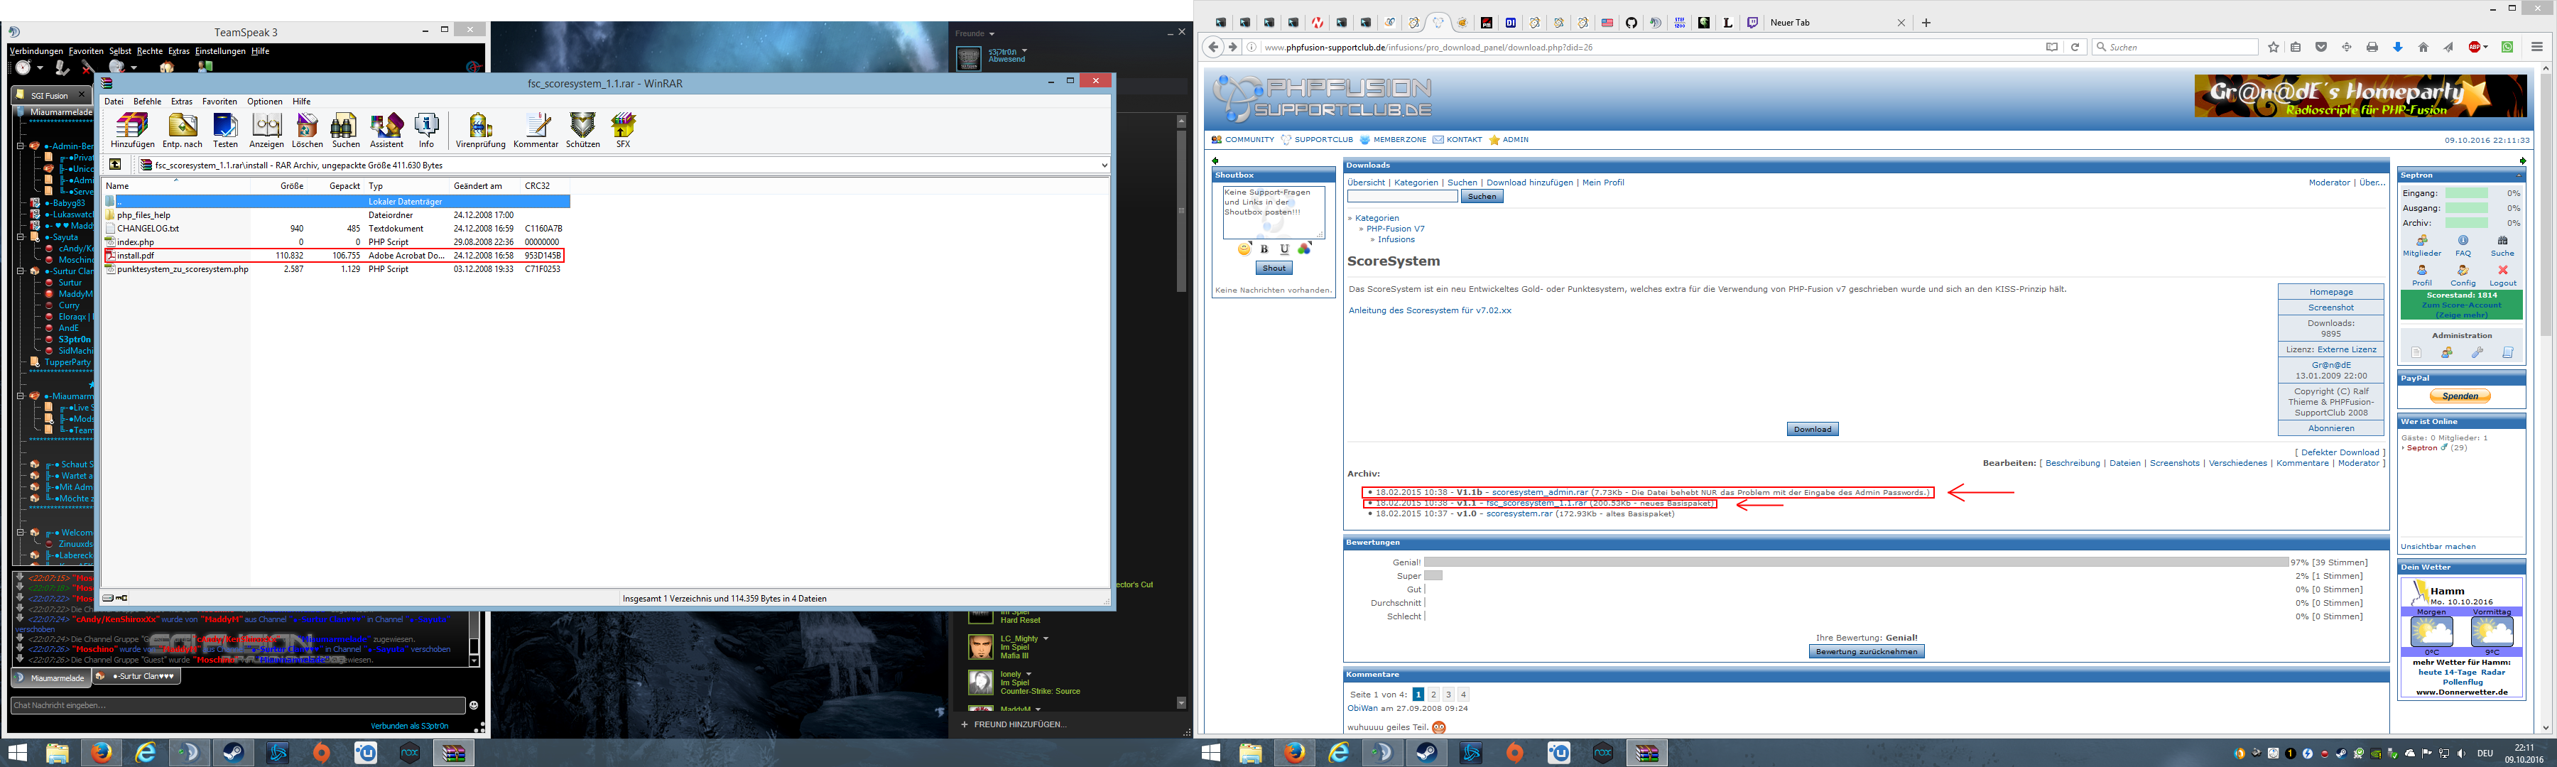
Task: Click the TeamSpeak chat message input
Action: tap(237, 705)
